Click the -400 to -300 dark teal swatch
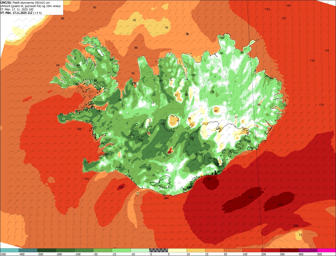The width and height of the screenshot is (336, 256). [x=28, y=250]
